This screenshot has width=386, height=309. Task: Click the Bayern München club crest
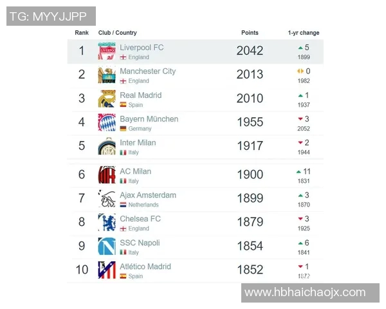107,123
